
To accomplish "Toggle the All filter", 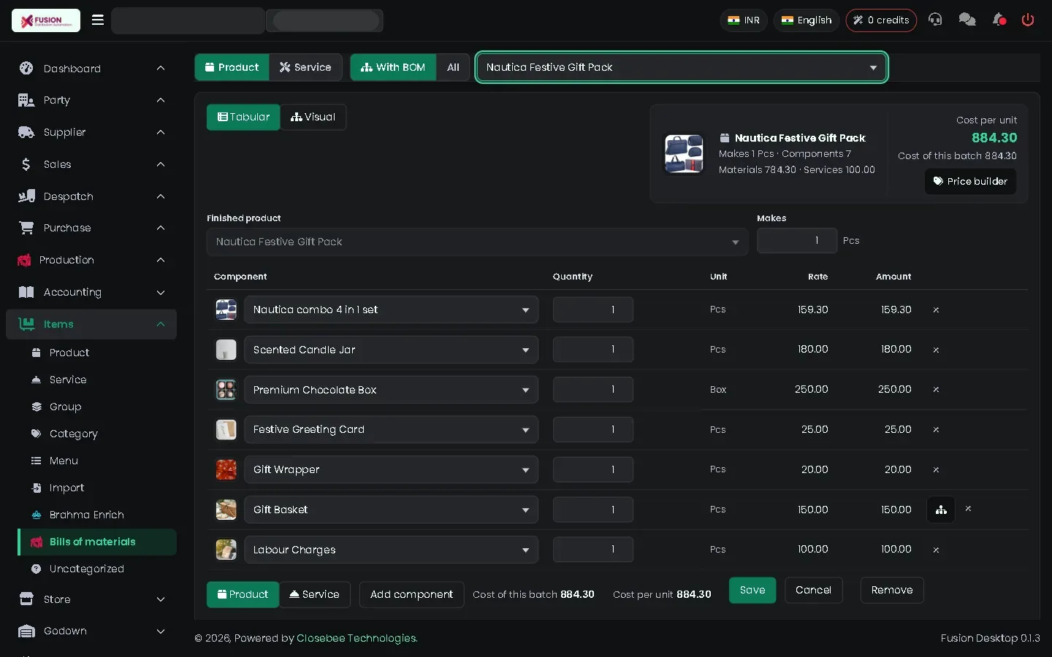I will 453,67.
